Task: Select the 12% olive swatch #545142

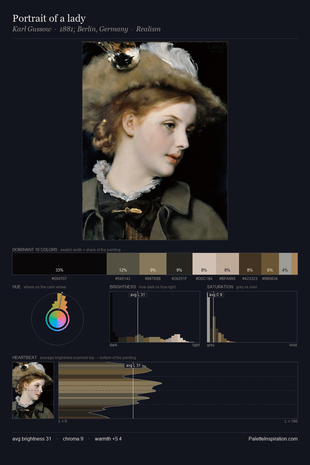Action: click(x=123, y=264)
